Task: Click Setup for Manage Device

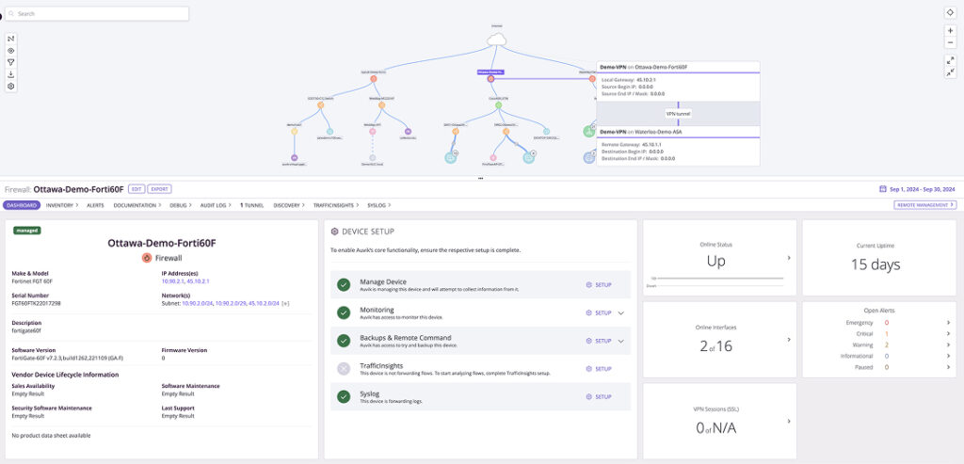Action: 599,284
